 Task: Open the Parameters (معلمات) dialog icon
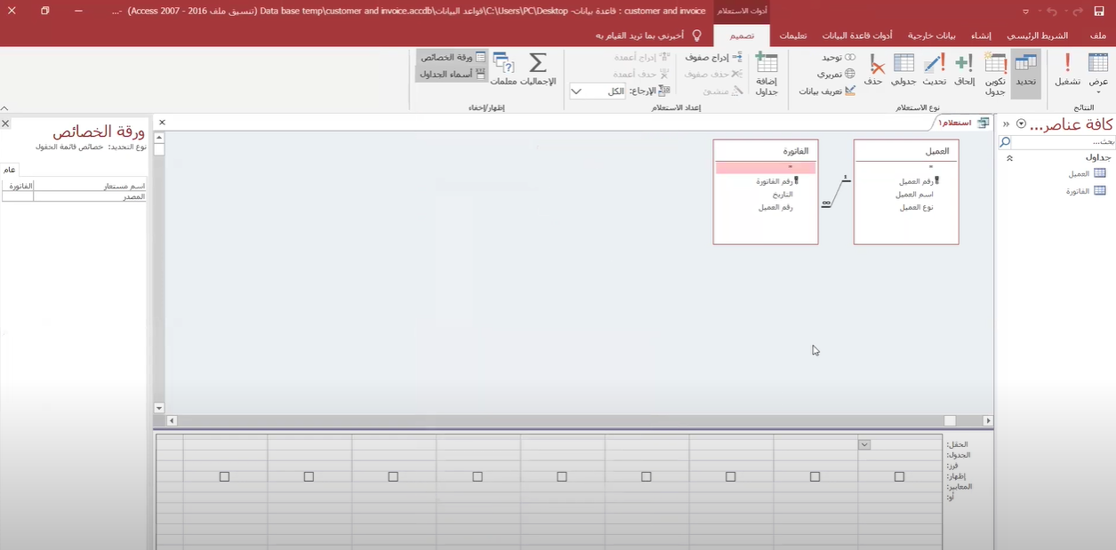click(503, 69)
